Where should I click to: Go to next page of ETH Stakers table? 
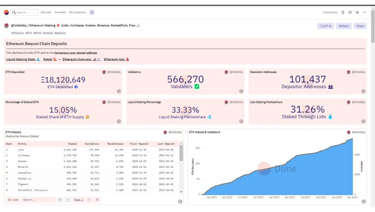tap(89, 199)
